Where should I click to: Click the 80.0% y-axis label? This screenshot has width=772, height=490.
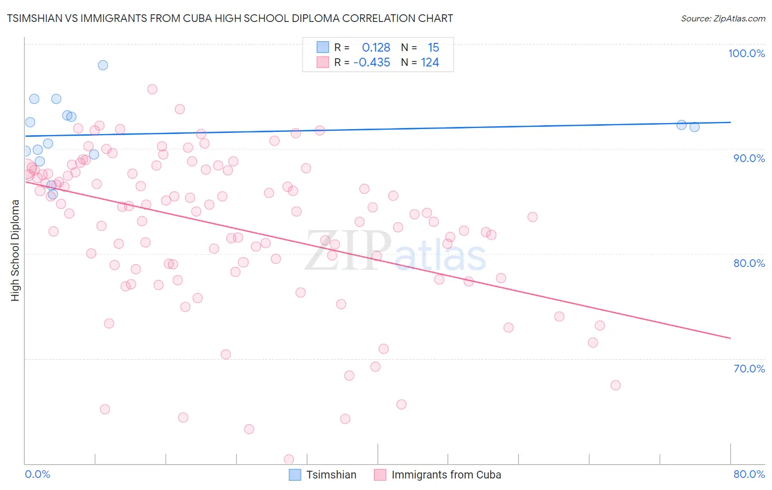coord(749,263)
